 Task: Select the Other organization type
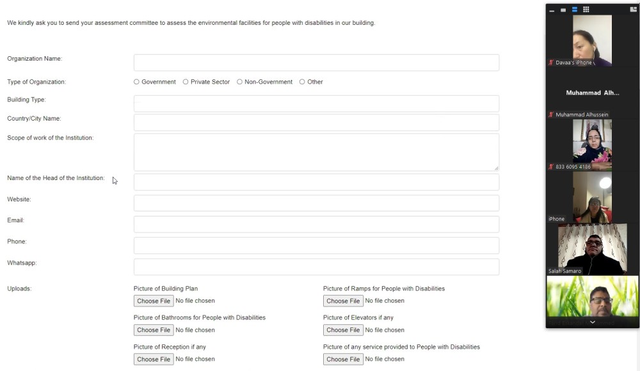click(x=302, y=82)
